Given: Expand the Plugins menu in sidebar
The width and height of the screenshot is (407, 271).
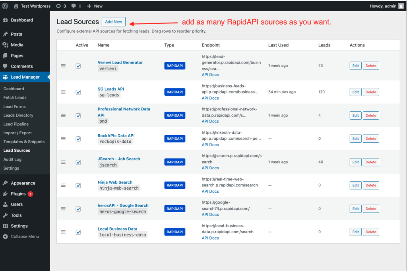Looking at the screenshot, I should pyautogui.click(x=18, y=194).
